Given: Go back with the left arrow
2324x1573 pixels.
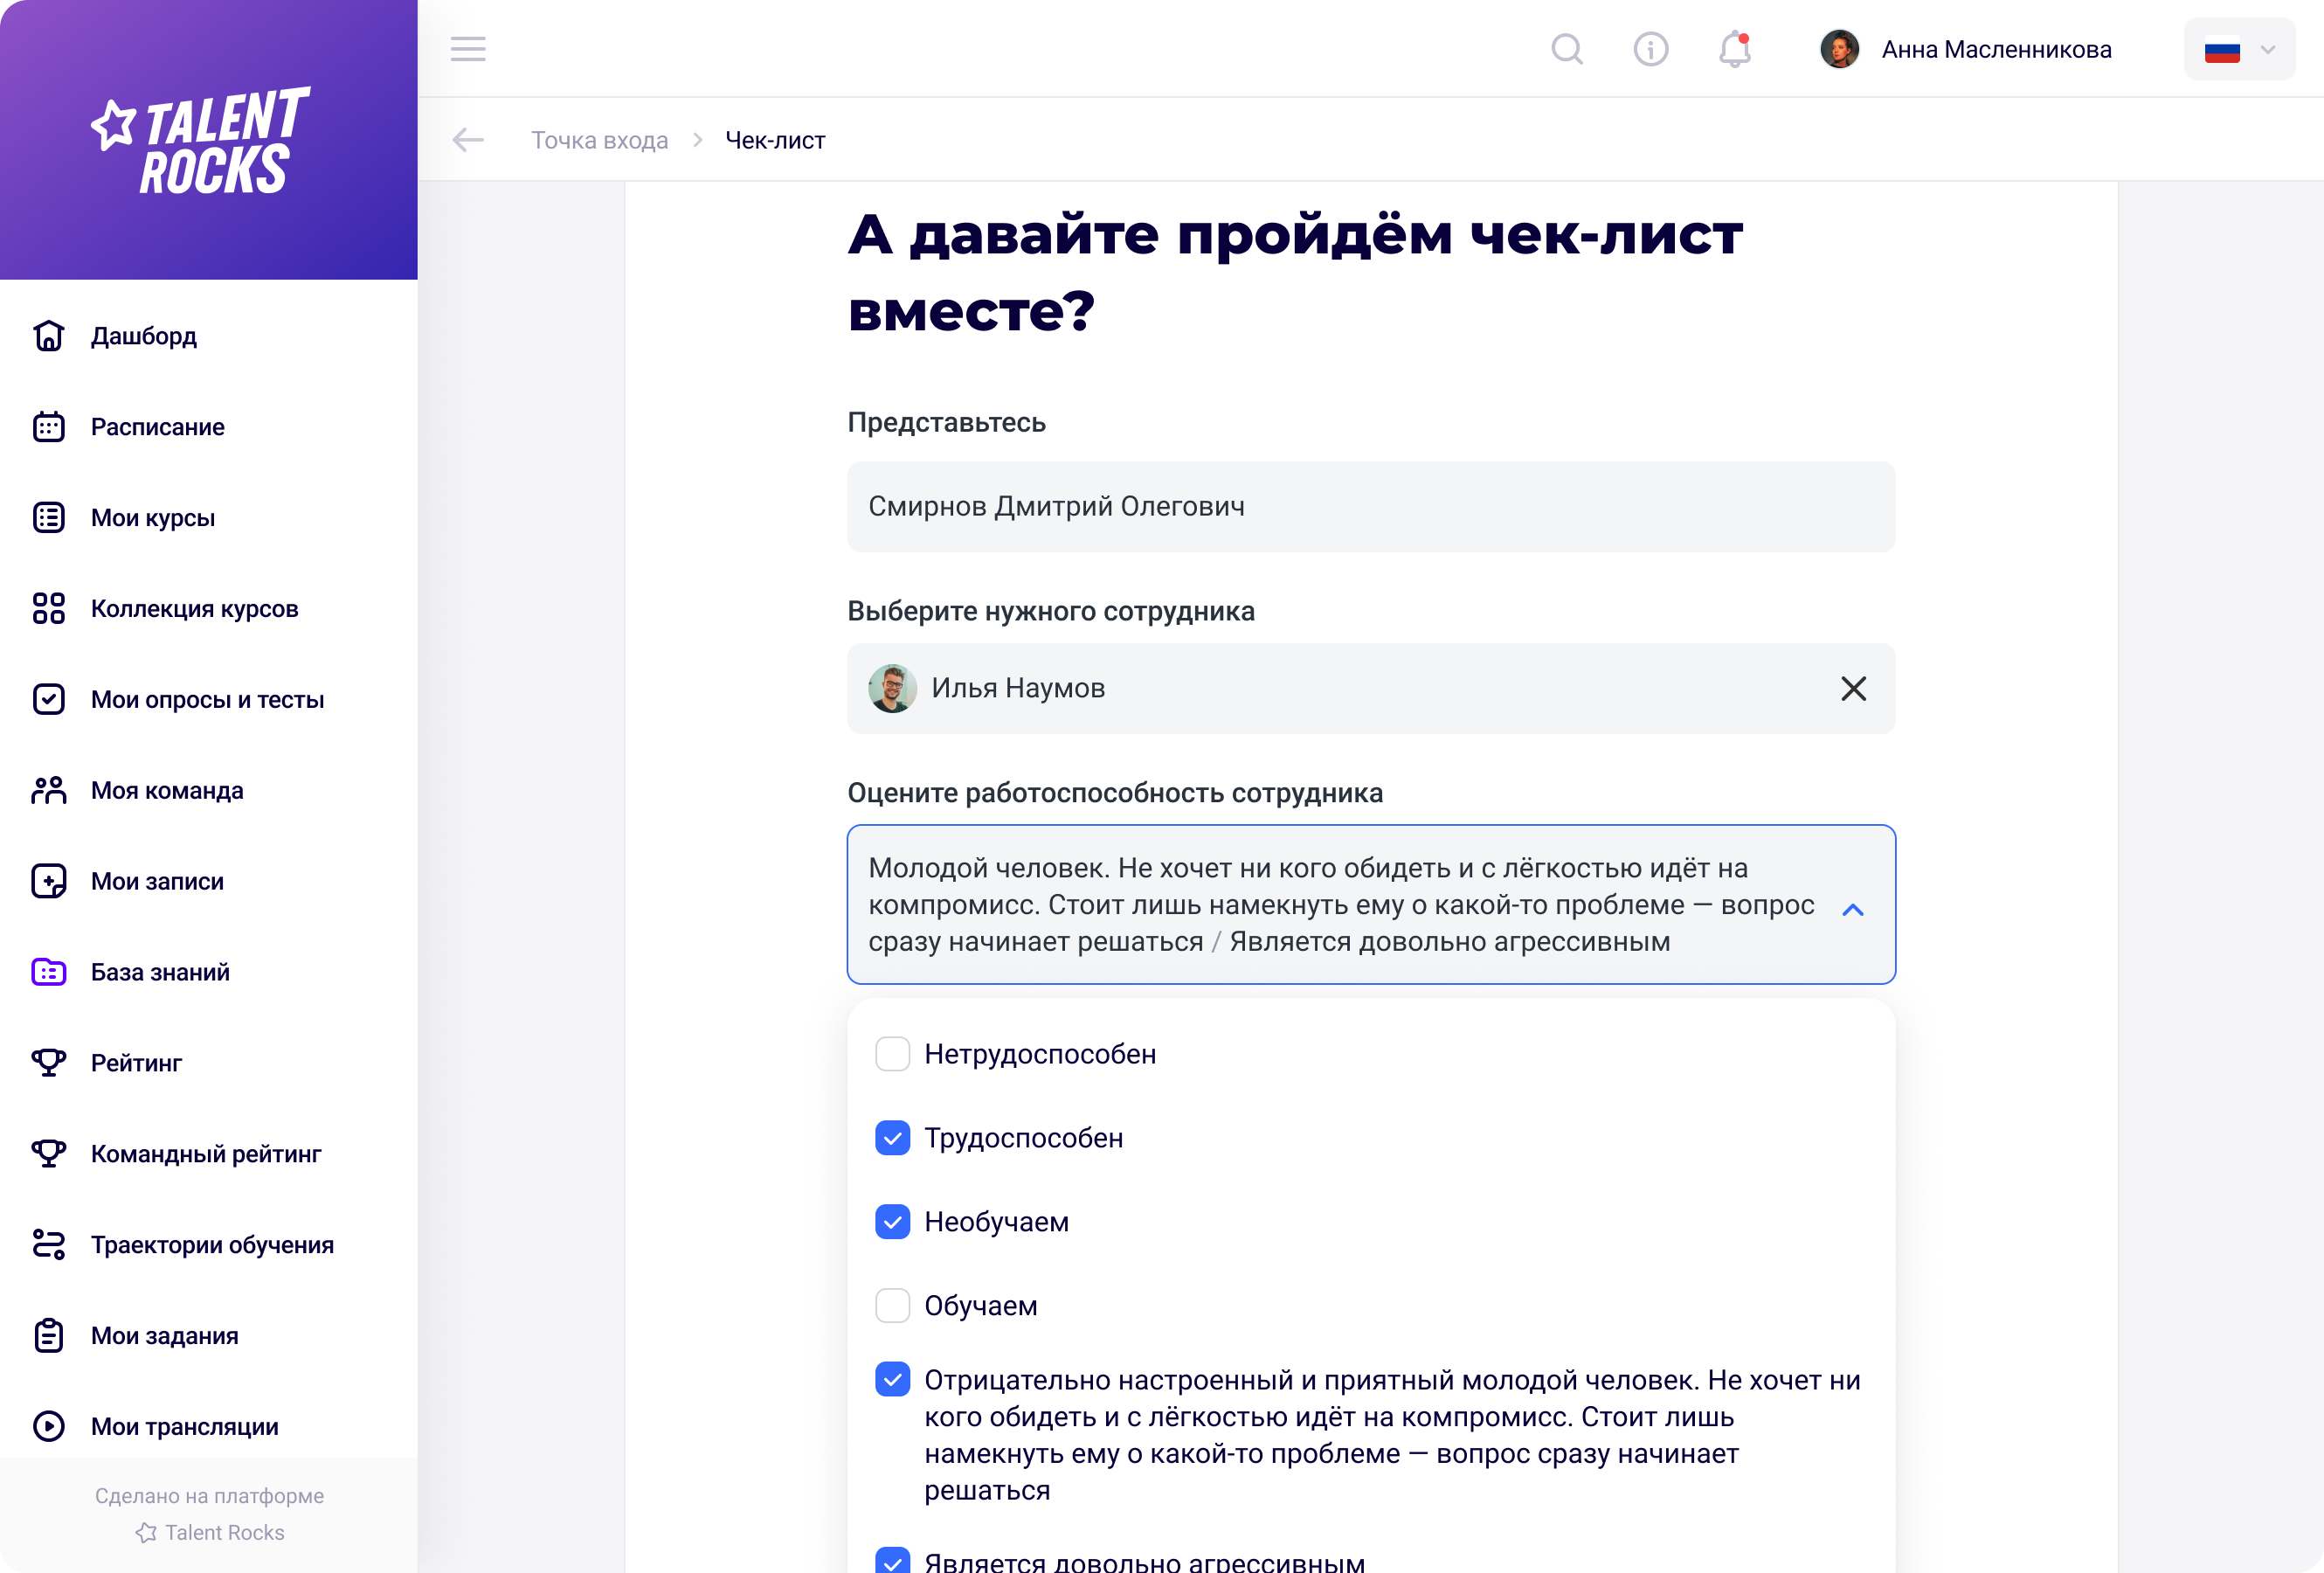Looking at the screenshot, I should [467, 140].
